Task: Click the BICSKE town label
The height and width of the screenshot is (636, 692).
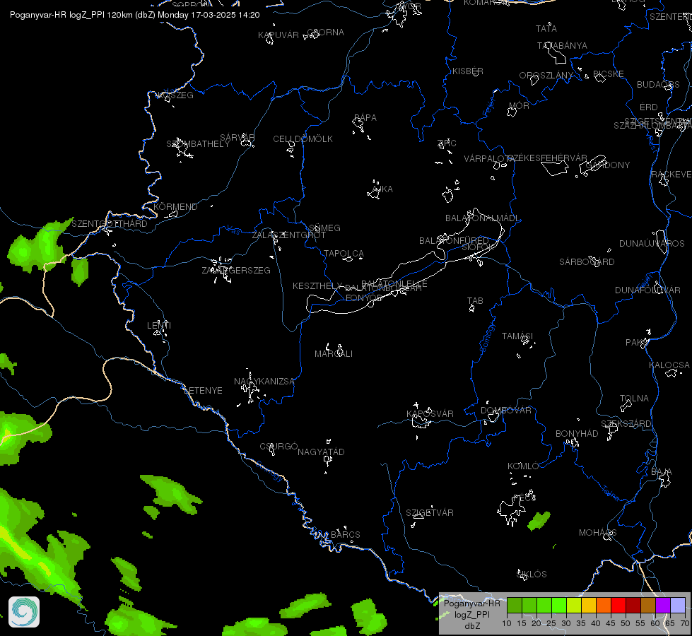Action: coord(609,74)
